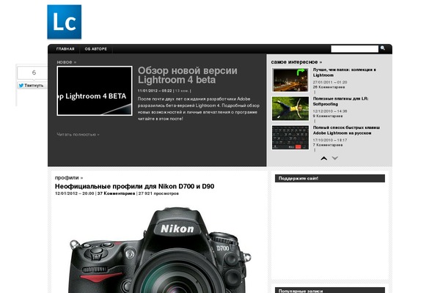Open article Обзор новой версии Lightroom 4 beta
The image size is (440, 293).
pyautogui.click(x=188, y=75)
